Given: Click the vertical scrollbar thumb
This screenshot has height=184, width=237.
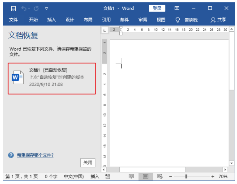Looking at the screenshot, I should (232, 61).
